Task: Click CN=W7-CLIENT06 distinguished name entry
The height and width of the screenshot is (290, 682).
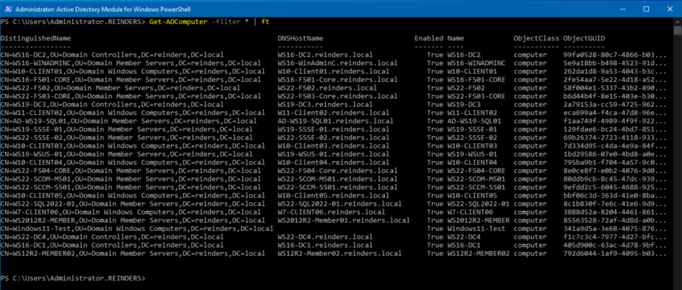Action: 131,212
